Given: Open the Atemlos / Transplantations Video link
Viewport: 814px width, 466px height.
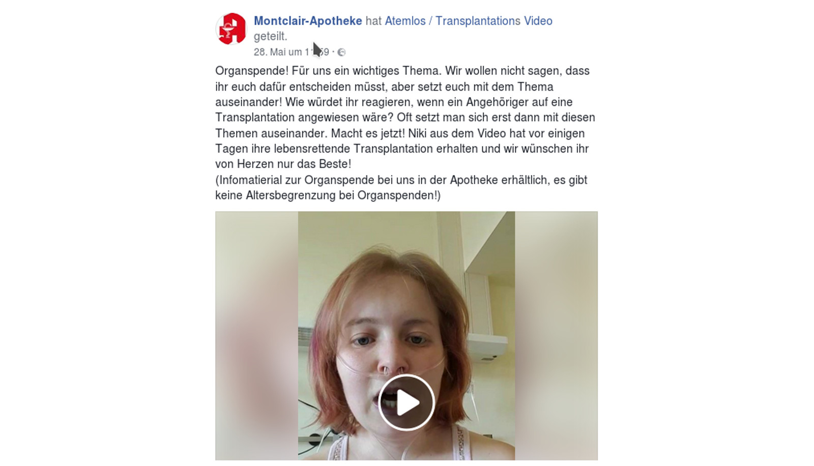Looking at the screenshot, I should 469,21.
